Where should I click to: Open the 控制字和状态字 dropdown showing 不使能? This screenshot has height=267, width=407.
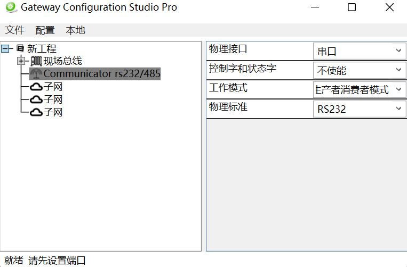[360, 70]
